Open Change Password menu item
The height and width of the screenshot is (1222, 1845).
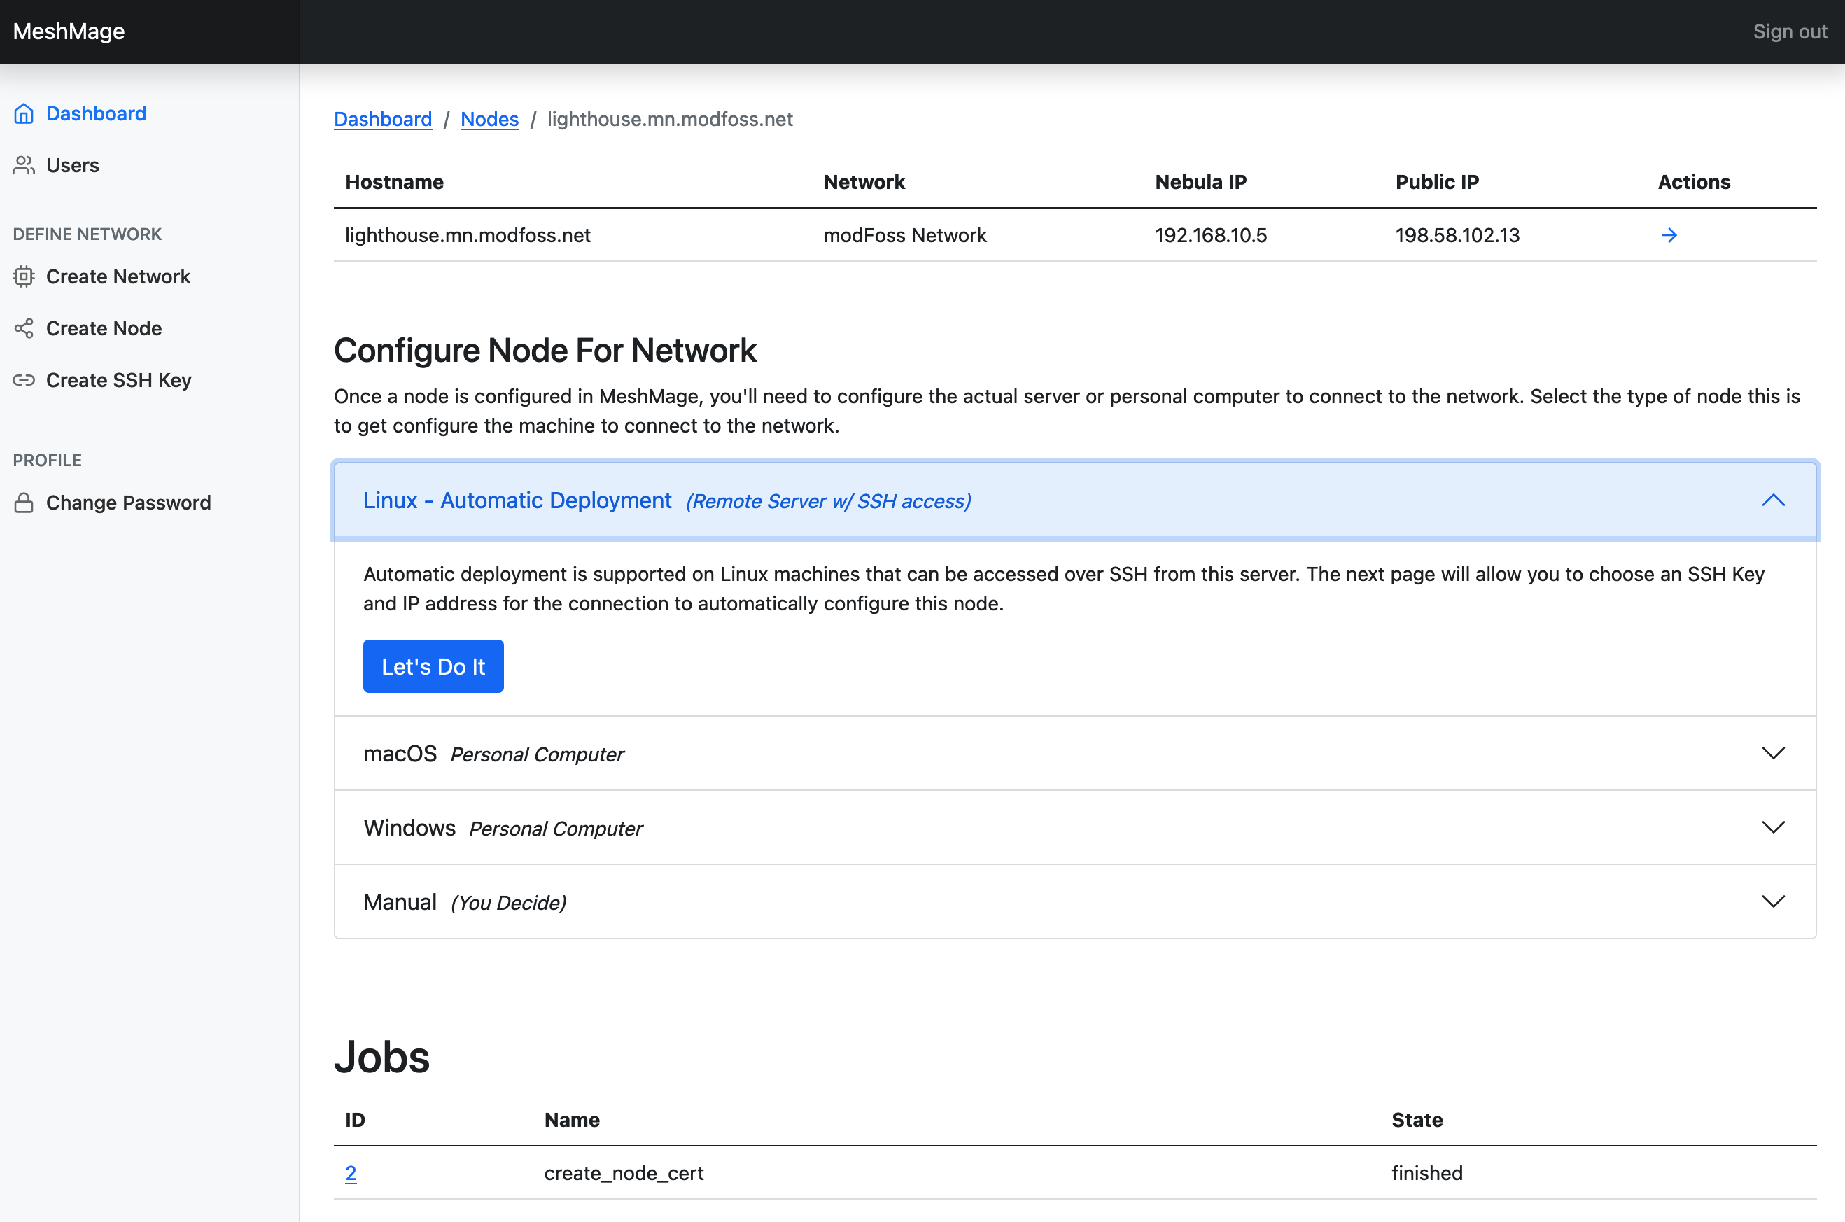(129, 503)
